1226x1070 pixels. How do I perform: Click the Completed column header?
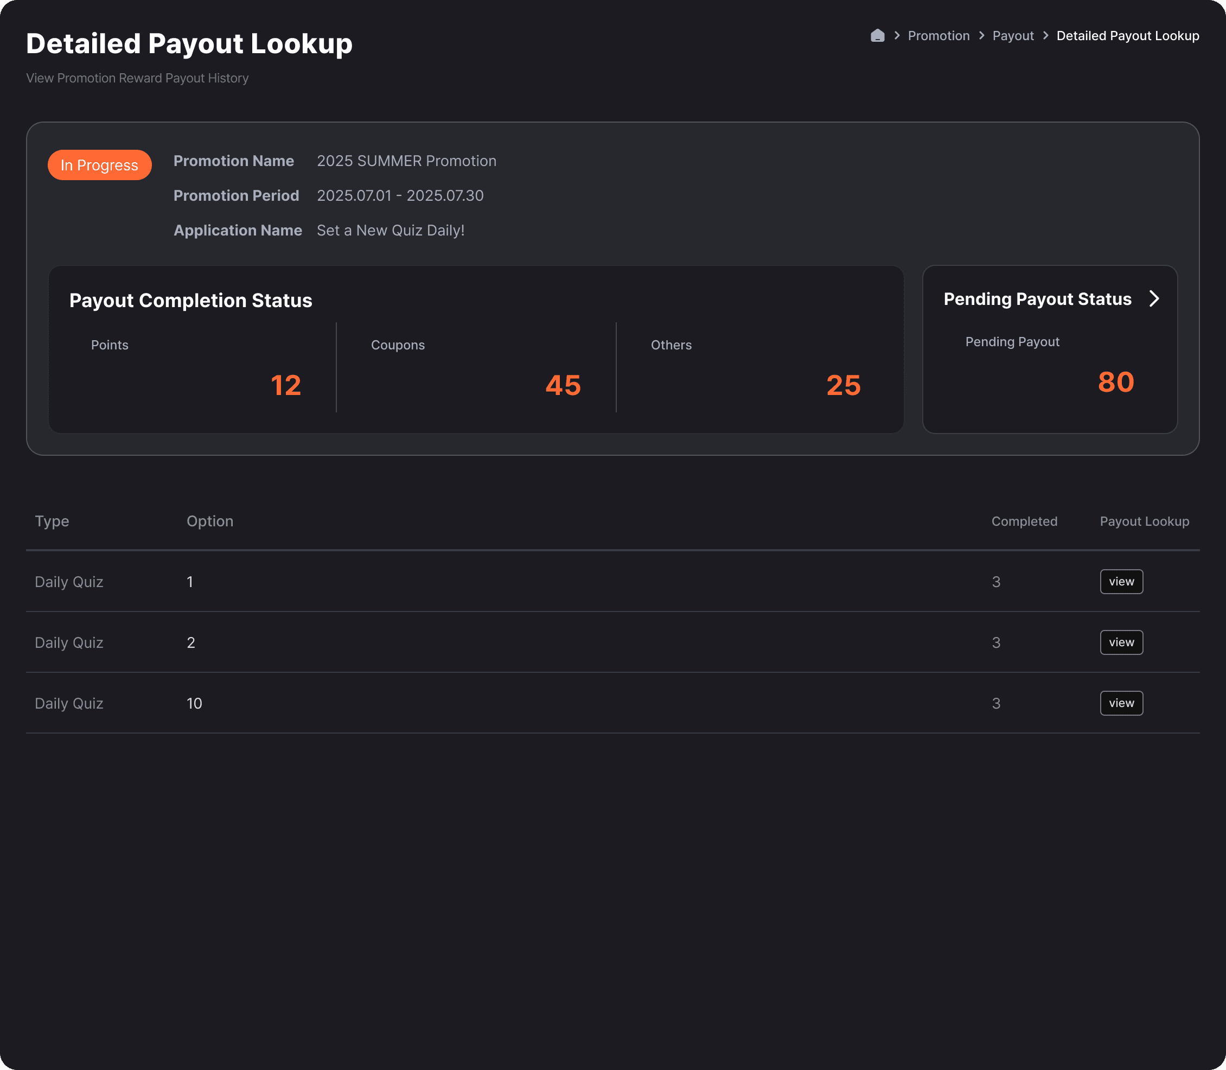(1024, 521)
